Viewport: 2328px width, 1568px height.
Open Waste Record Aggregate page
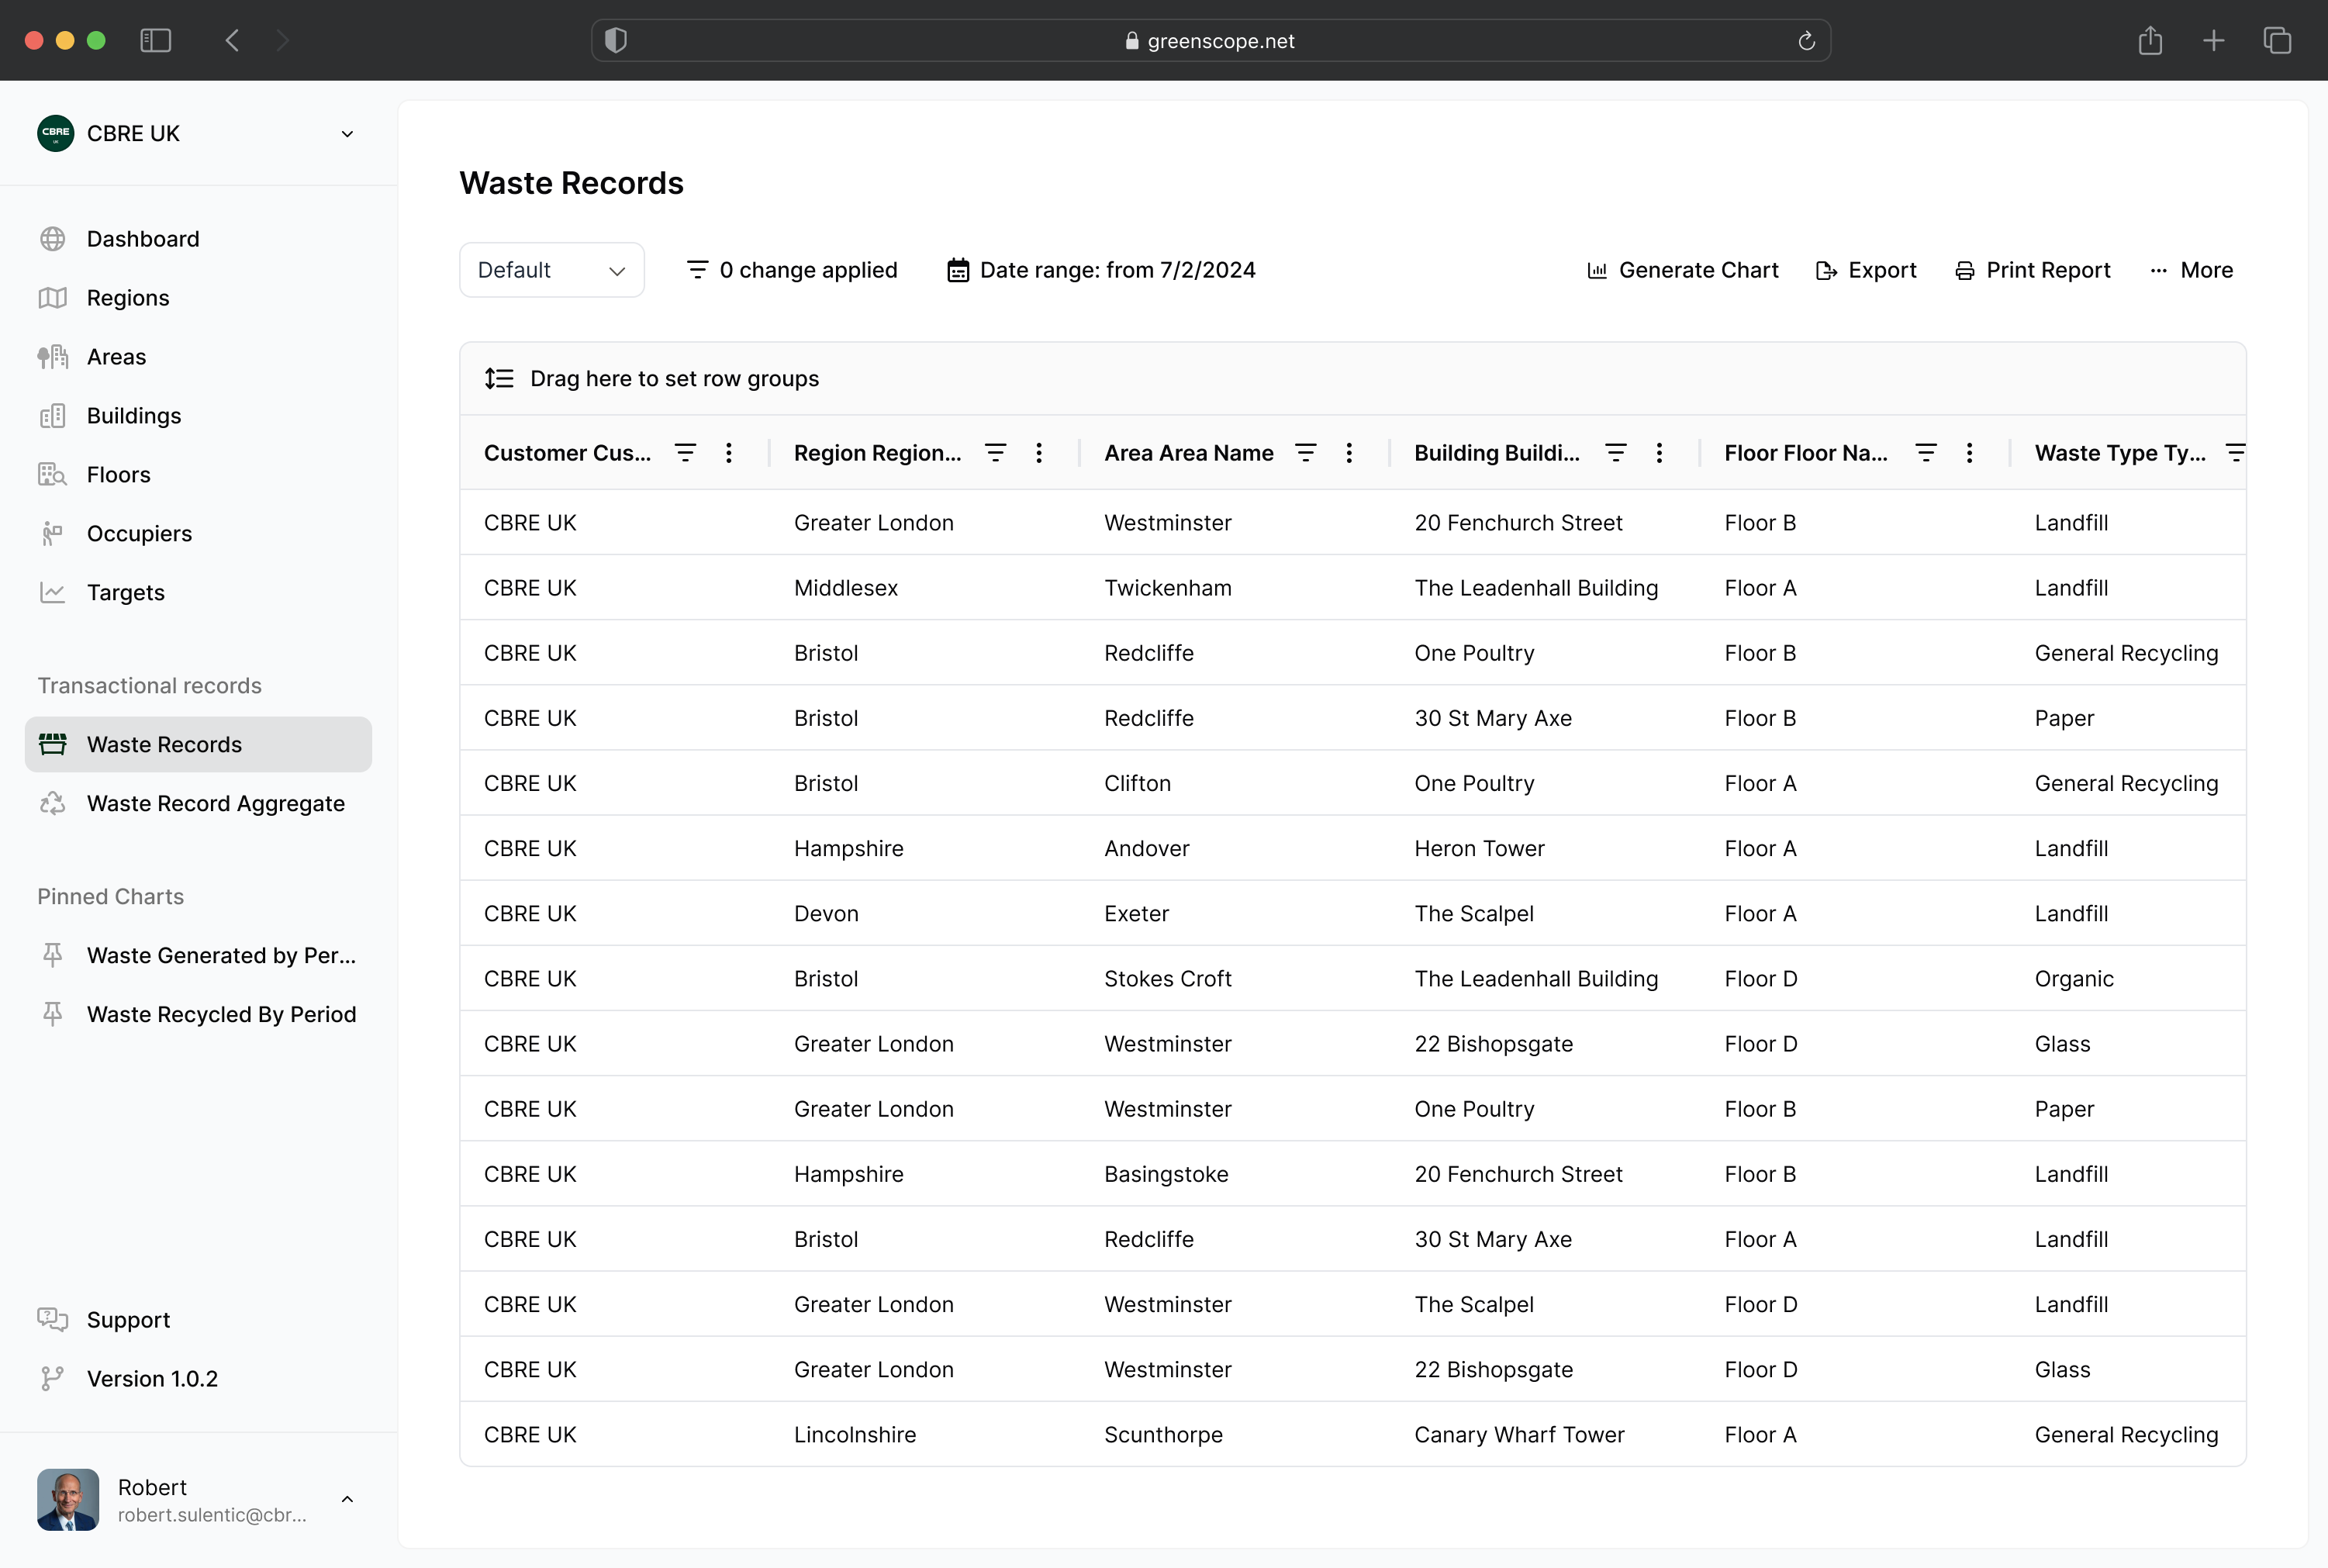pos(198,804)
